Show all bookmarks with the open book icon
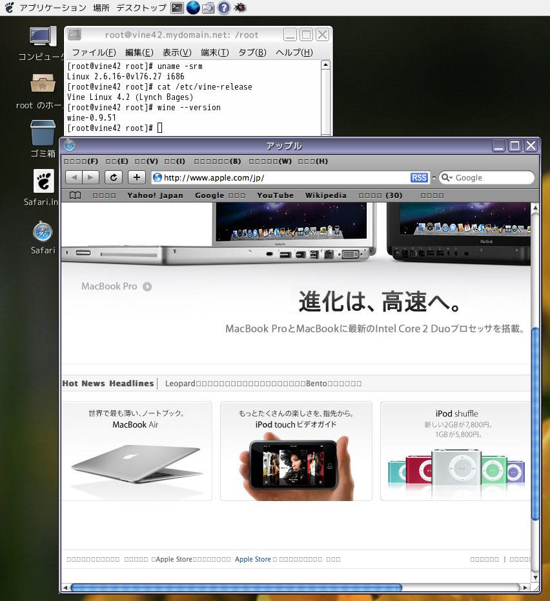550x601 pixels. [x=76, y=195]
